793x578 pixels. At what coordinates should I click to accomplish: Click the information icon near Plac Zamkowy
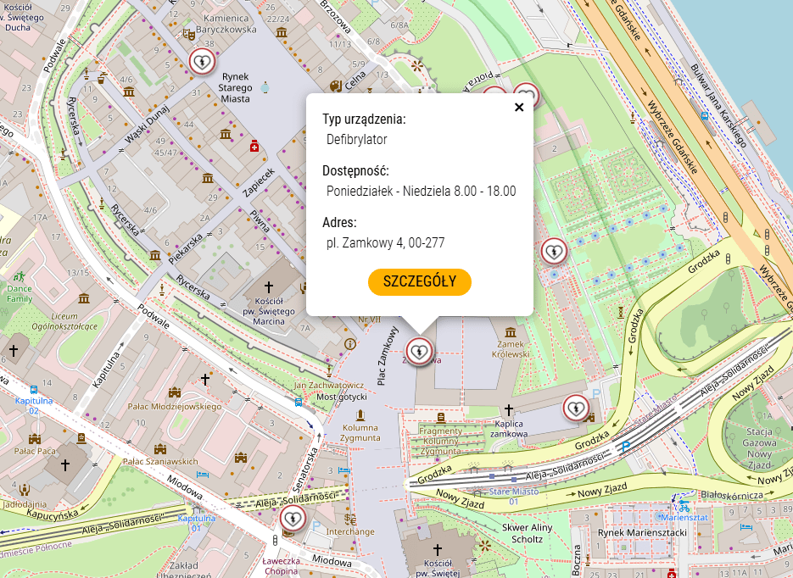tap(350, 343)
